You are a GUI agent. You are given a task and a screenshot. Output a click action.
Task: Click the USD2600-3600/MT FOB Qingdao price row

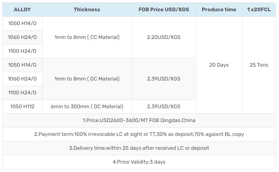[x=139, y=120]
